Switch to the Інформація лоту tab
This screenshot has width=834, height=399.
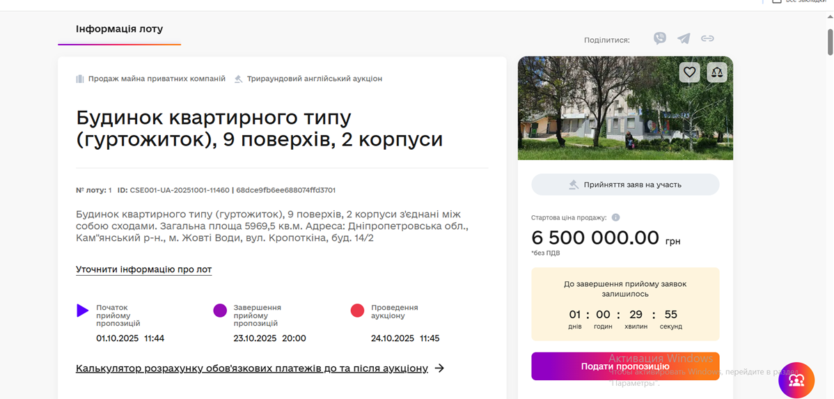tap(119, 29)
